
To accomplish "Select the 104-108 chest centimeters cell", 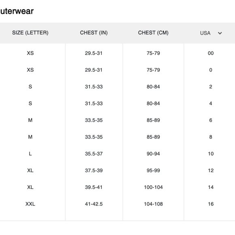I will click(x=153, y=204).
